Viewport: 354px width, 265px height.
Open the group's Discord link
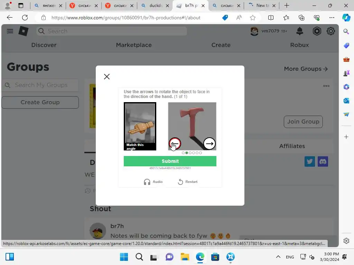323,161
